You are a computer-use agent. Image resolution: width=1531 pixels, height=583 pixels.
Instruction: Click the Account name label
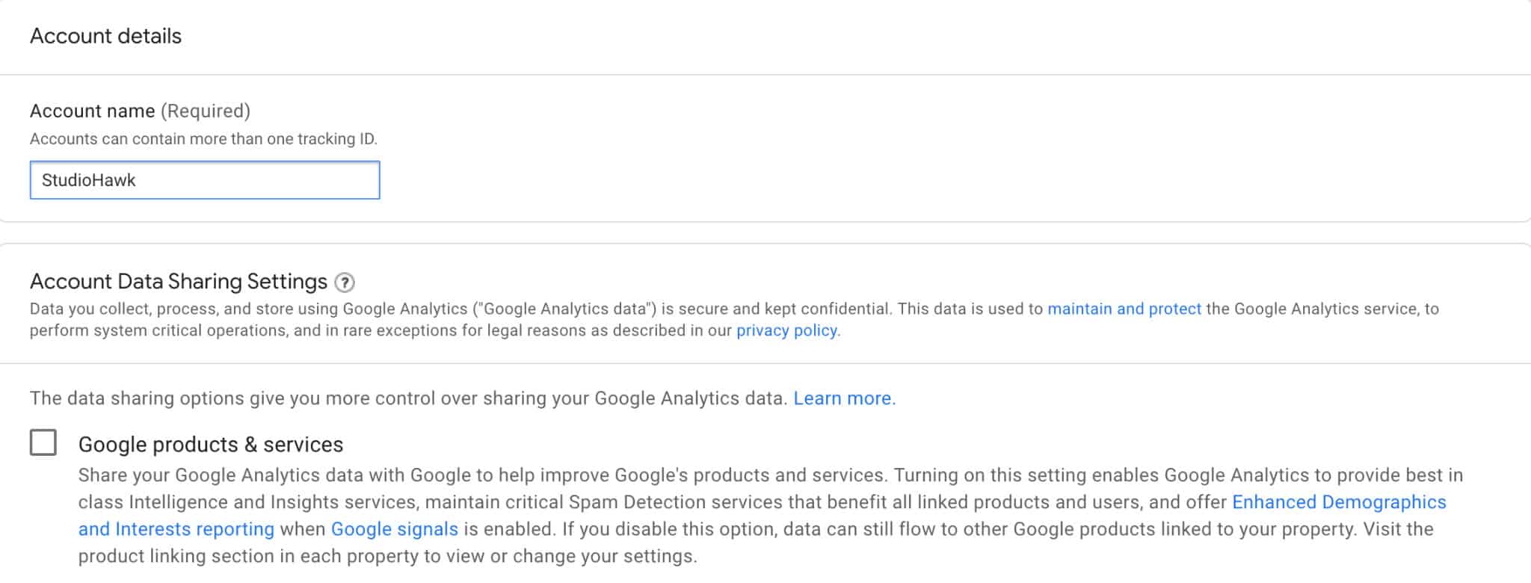tap(93, 111)
